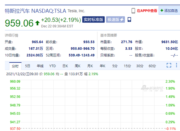180x131 pixels.
Task: Click the 极速版 button
Action: (x=115, y=19)
